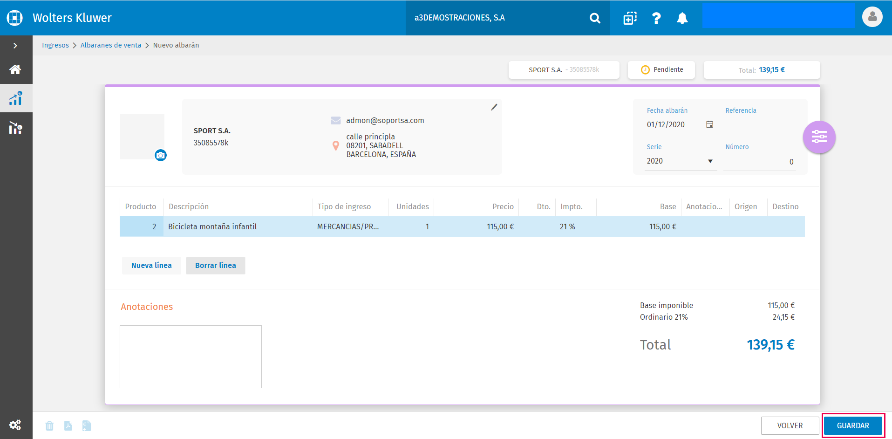Go to Albaranes de venta breadcrumb

(x=111, y=45)
